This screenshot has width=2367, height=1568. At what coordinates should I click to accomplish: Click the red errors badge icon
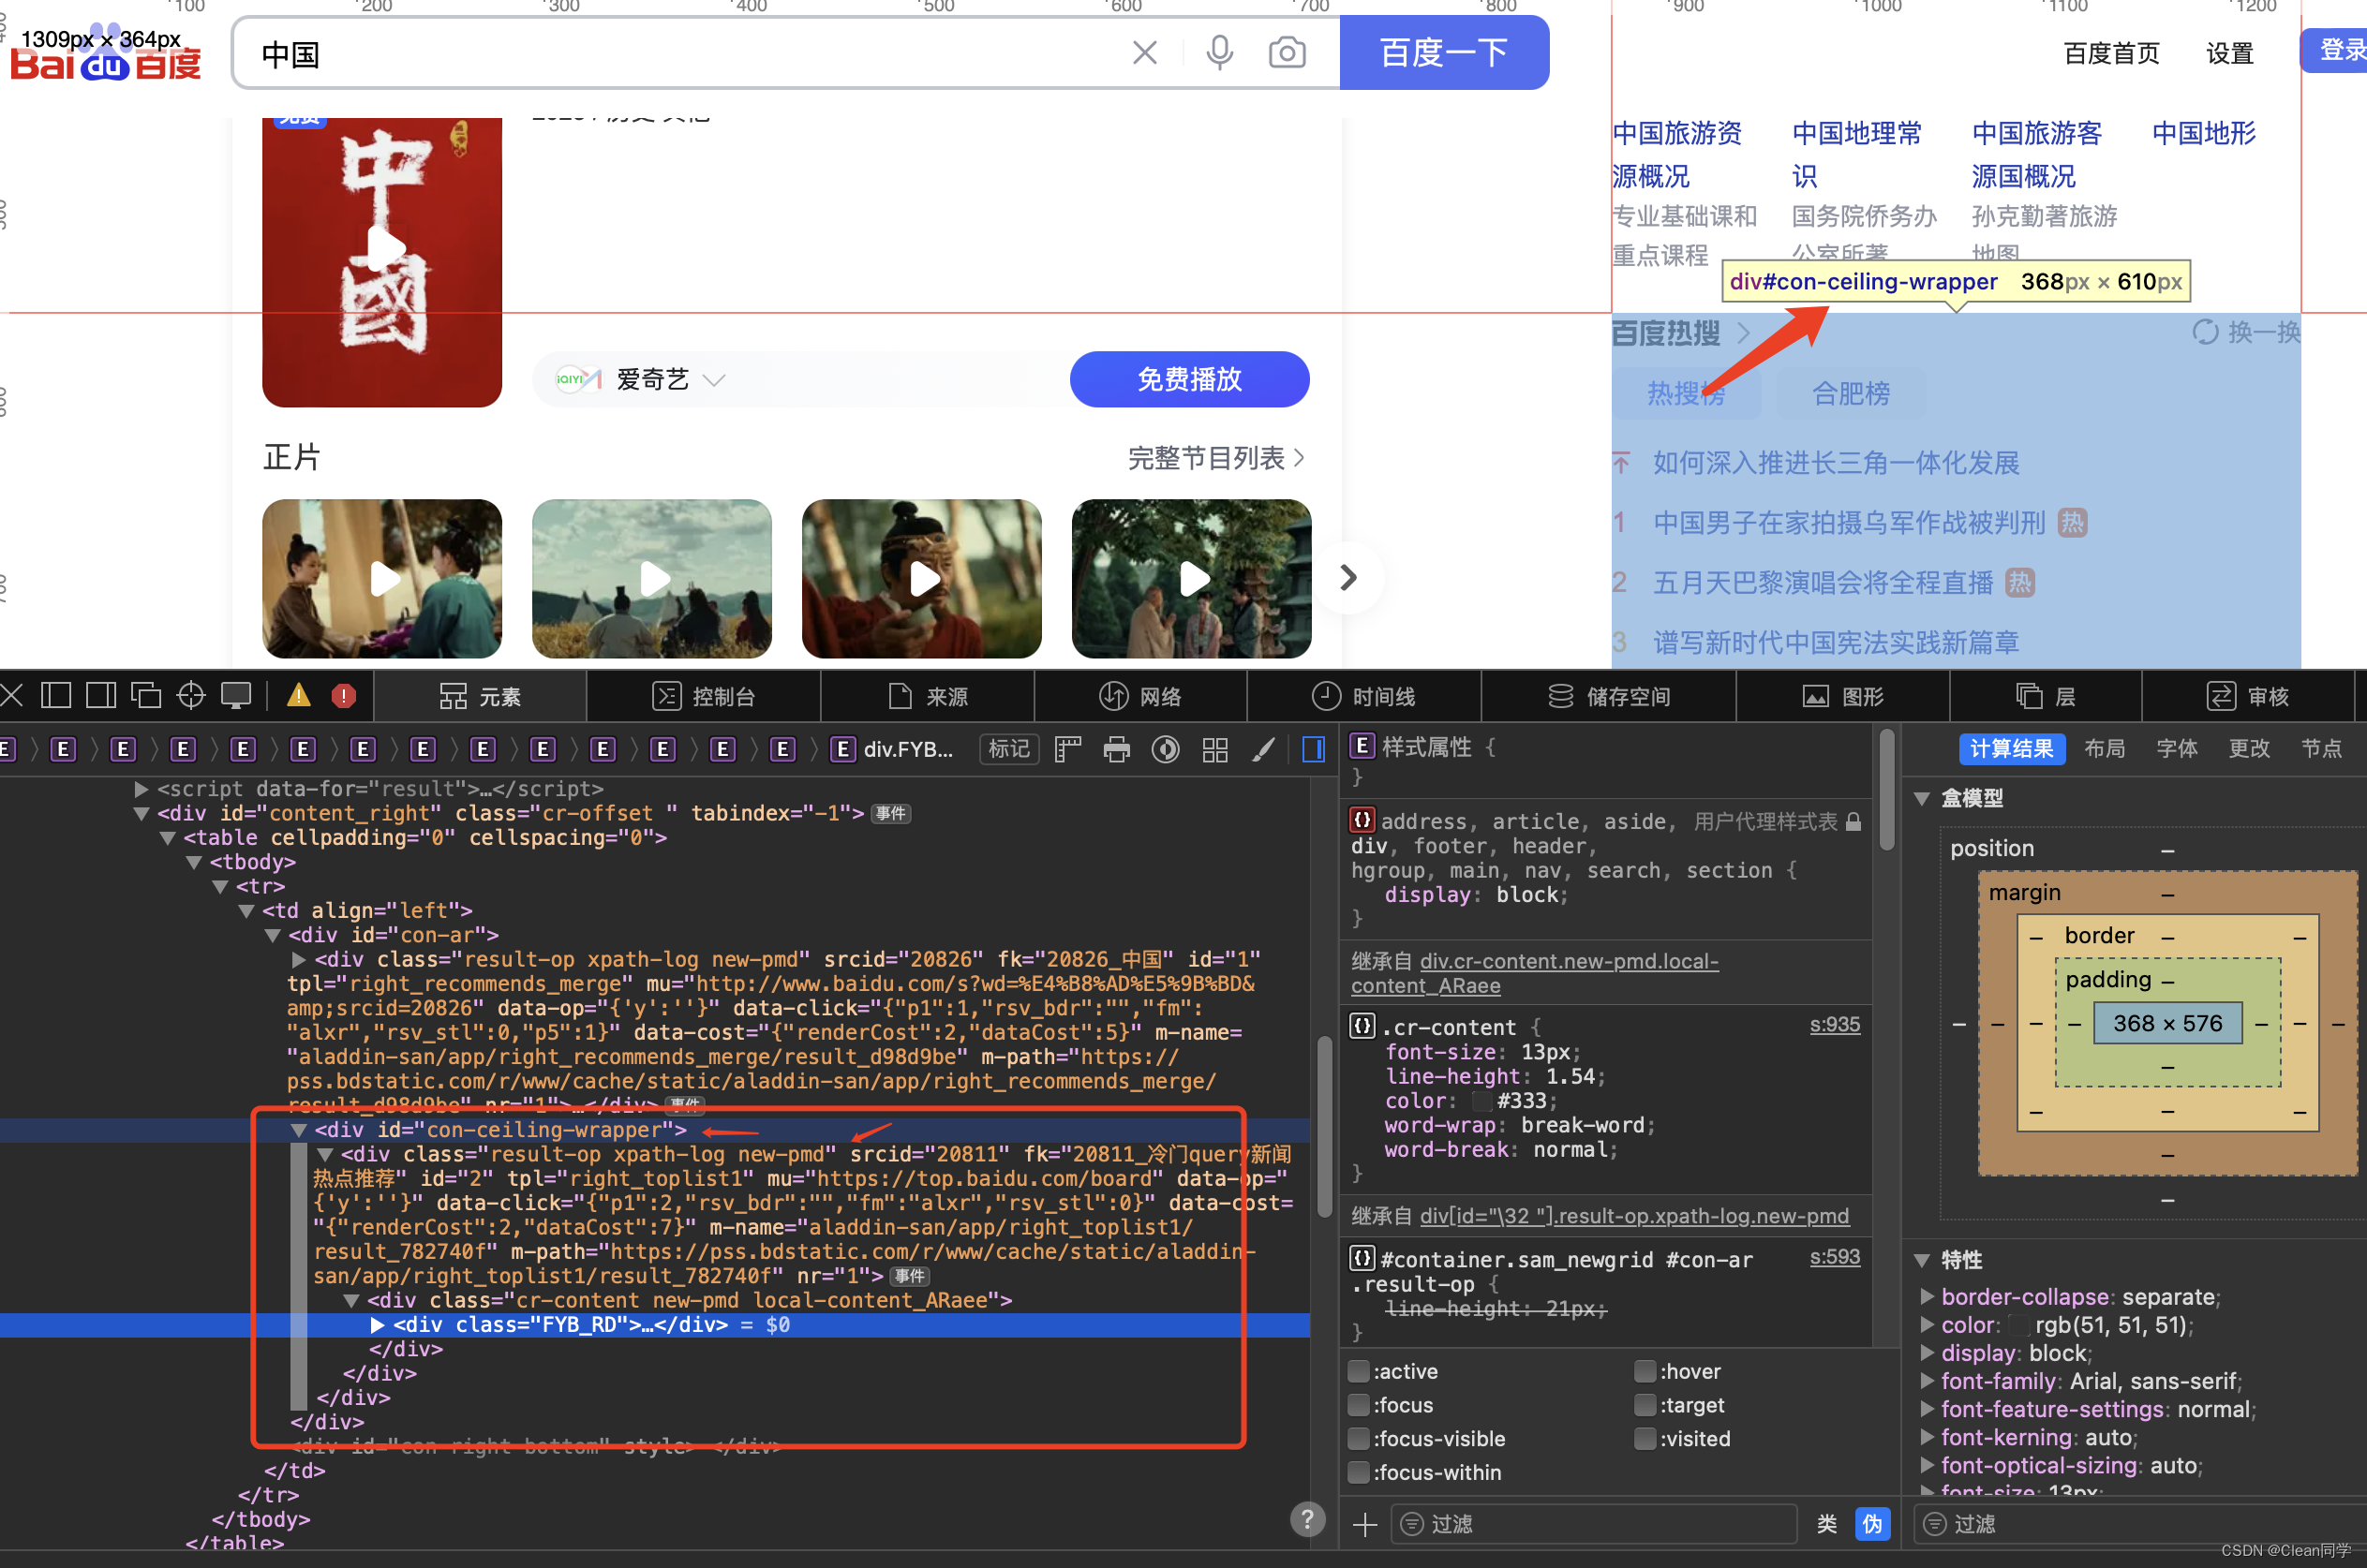[x=343, y=695]
